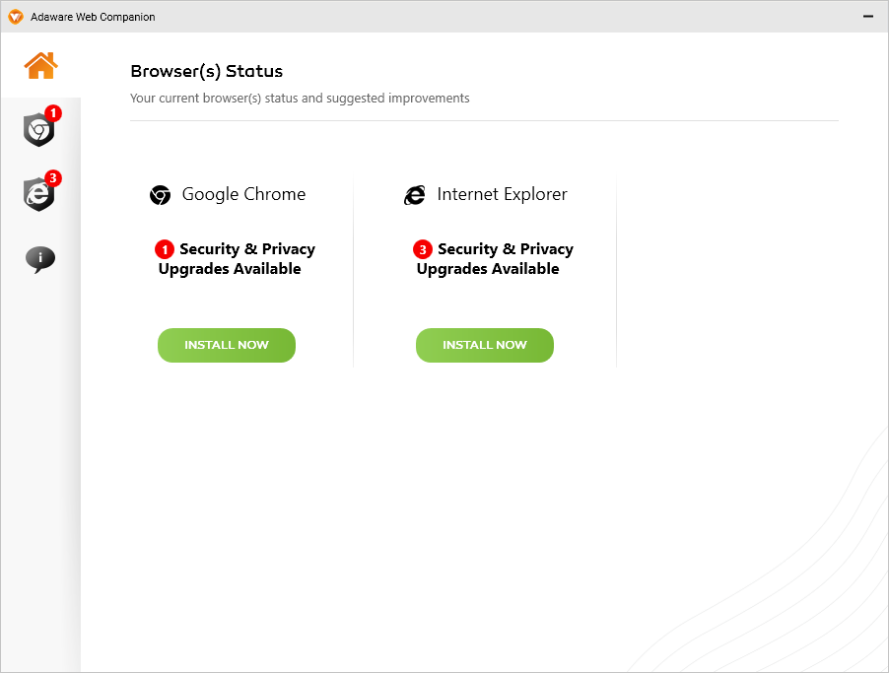The image size is (889, 673).
Task: Minimize the Adaware Web Companion window
Action: pos(868,17)
